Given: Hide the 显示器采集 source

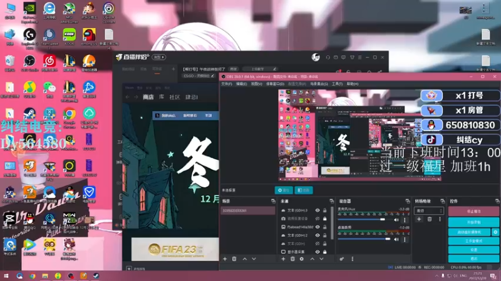Looking at the screenshot, I should pos(318,252).
